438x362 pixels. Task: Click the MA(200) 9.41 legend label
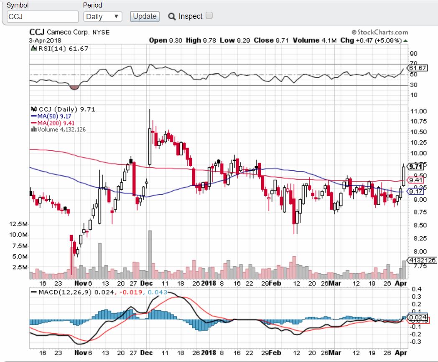pyautogui.click(x=56, y=123)
